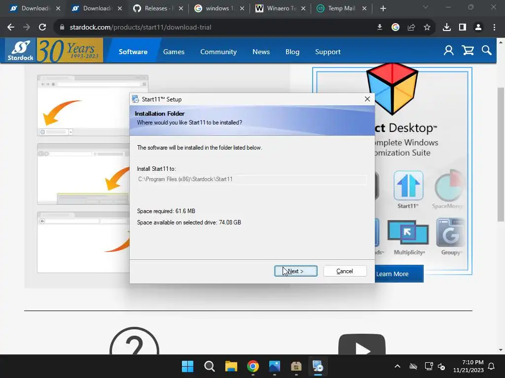
Task: Click Next in Start11 Setup
Action: point(296,271)
